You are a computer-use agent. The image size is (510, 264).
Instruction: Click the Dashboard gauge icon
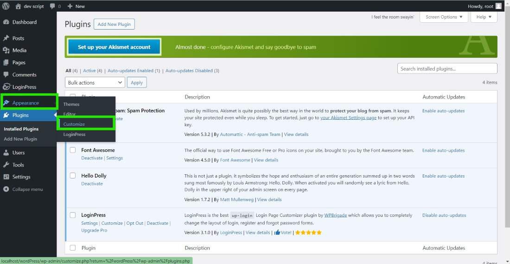(6, 22)
